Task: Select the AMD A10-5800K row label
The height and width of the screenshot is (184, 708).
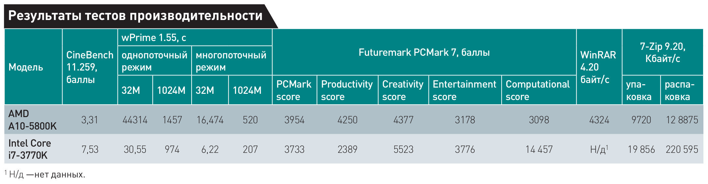Action: click(32, 120)
